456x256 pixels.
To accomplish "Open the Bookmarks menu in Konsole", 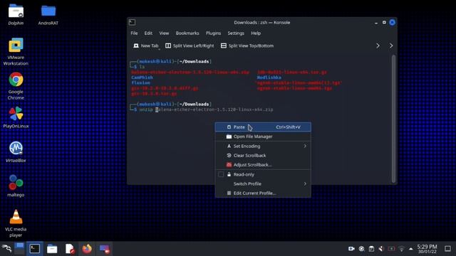I will 187,33.
